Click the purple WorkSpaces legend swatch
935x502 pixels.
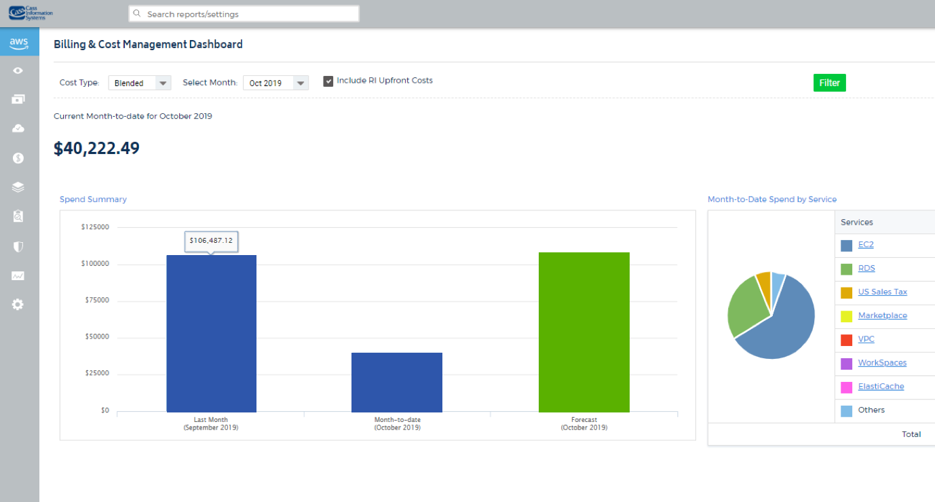846,364
